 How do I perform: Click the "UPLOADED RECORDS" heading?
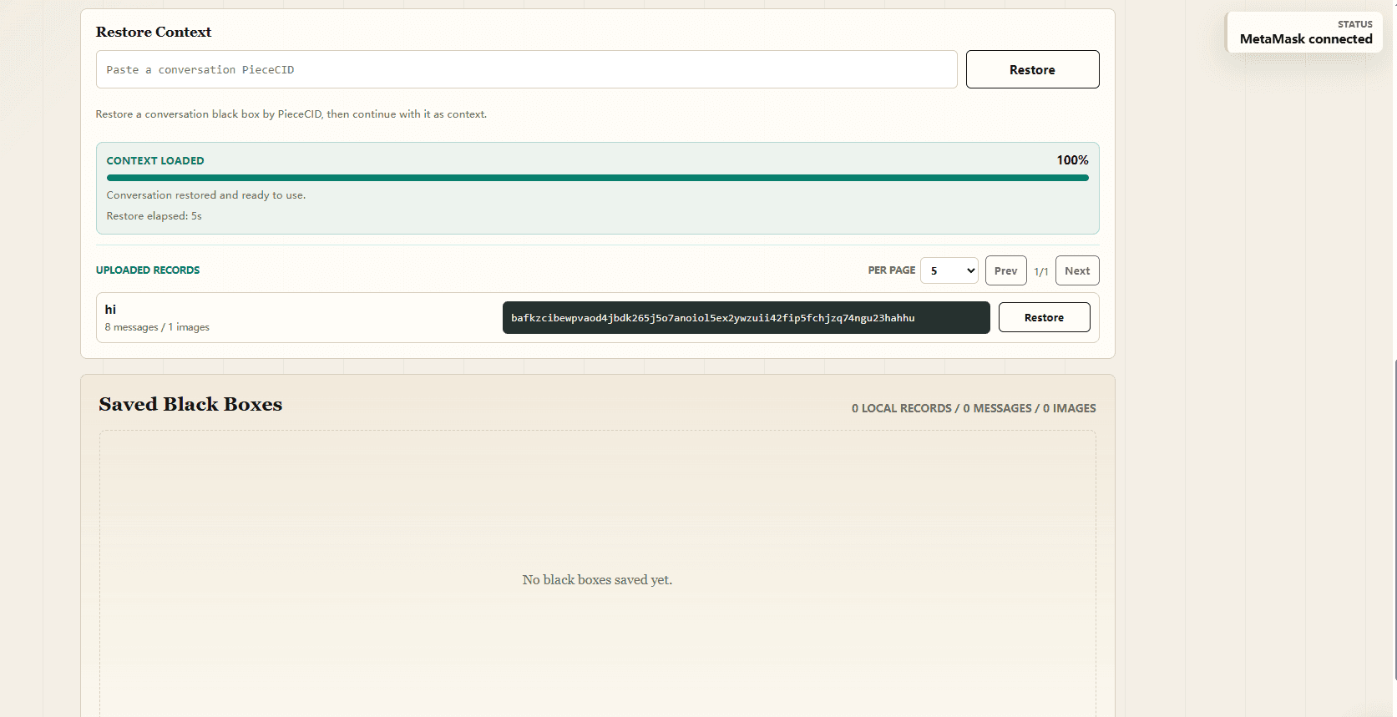click(x=148, y=270)
